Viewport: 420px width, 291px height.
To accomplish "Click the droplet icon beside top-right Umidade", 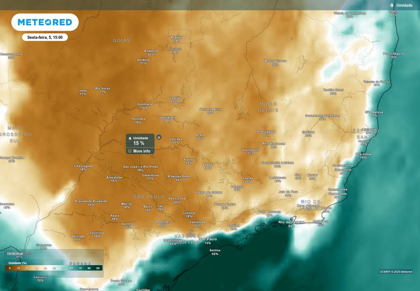I will [392, 5].
